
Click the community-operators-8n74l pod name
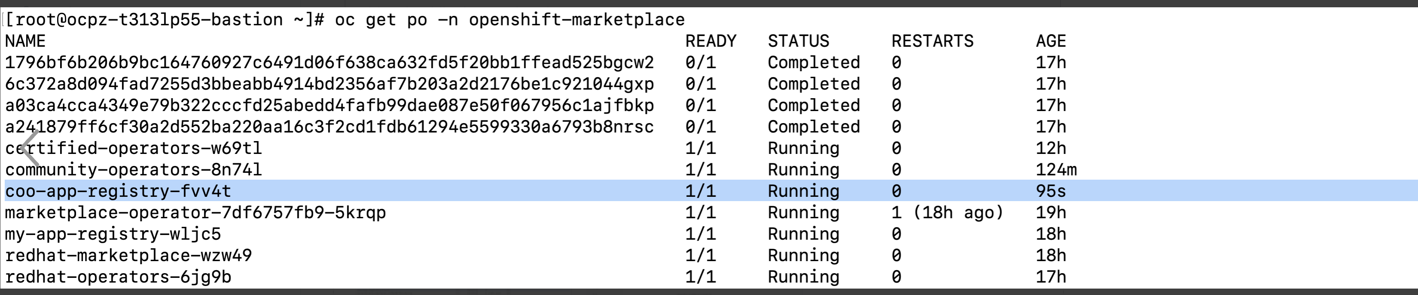point(134,170)
